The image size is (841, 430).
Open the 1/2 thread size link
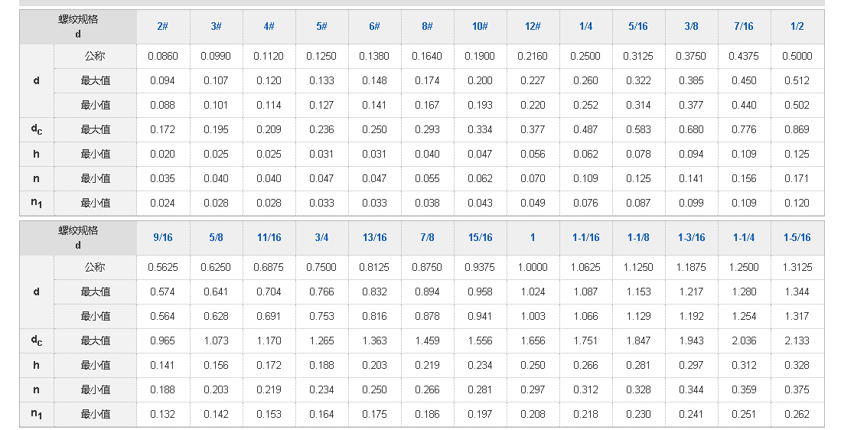[x=797, y=27]
